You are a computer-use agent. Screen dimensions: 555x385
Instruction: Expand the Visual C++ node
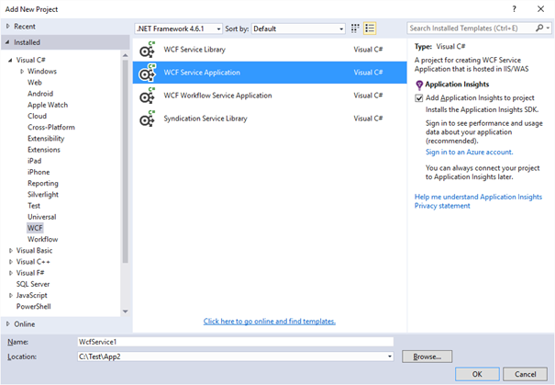coord(11,262)
